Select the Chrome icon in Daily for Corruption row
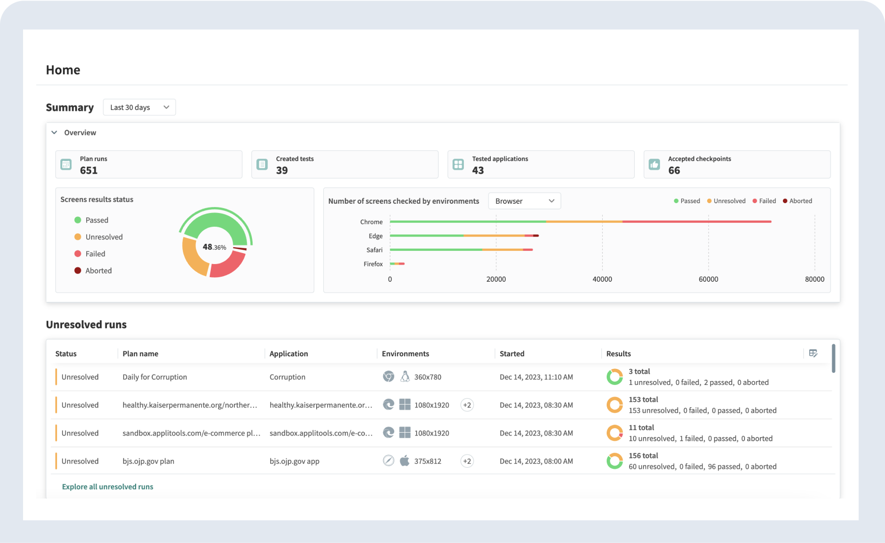 [389, 377]
